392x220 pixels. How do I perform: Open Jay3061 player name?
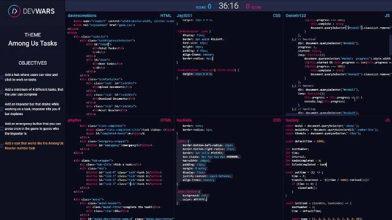(184, 15)
